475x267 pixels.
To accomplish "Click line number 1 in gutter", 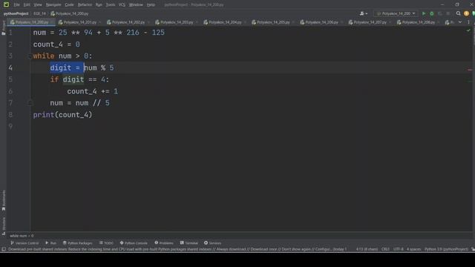I will 10,33.
